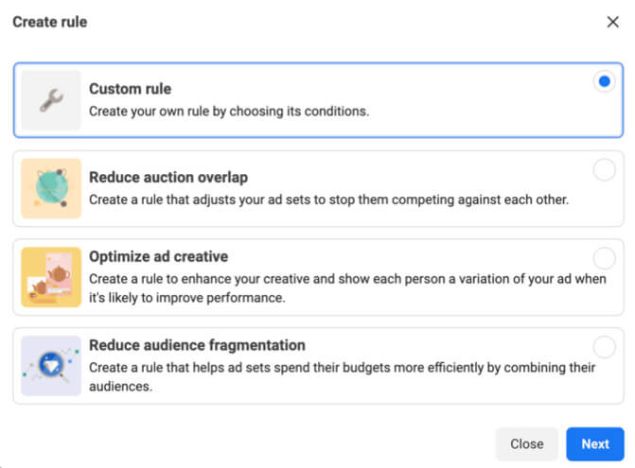The image size is (635, 468).
Task: Click the Reduce auction overlap heading
Action: point(168,177)
